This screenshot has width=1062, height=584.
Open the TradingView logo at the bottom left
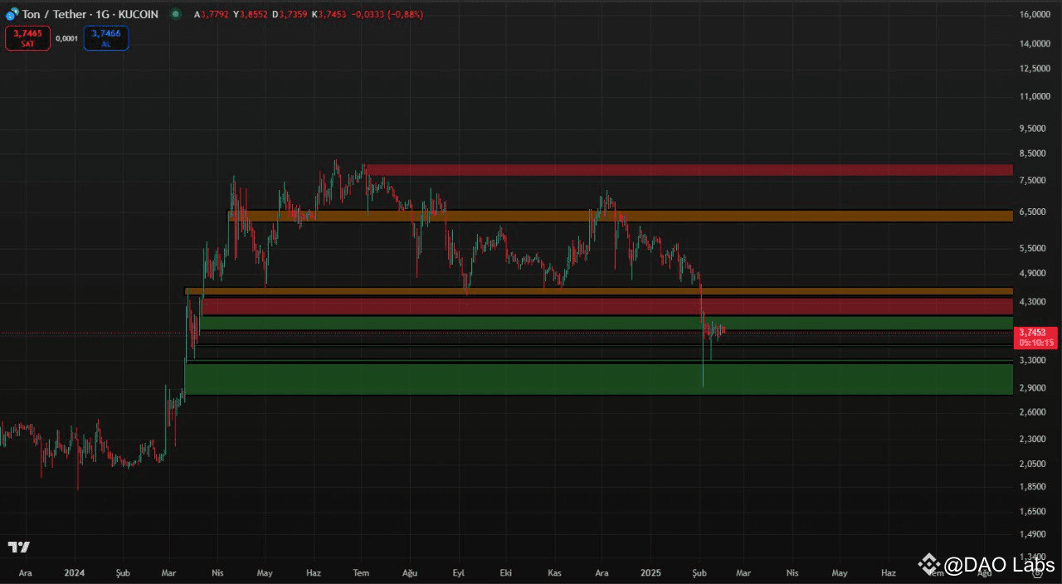(x=19, y=547)
